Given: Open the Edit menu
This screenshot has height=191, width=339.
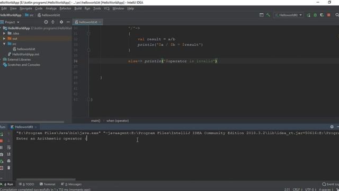Looking at the screenshot, I should (x=4, y=8).
